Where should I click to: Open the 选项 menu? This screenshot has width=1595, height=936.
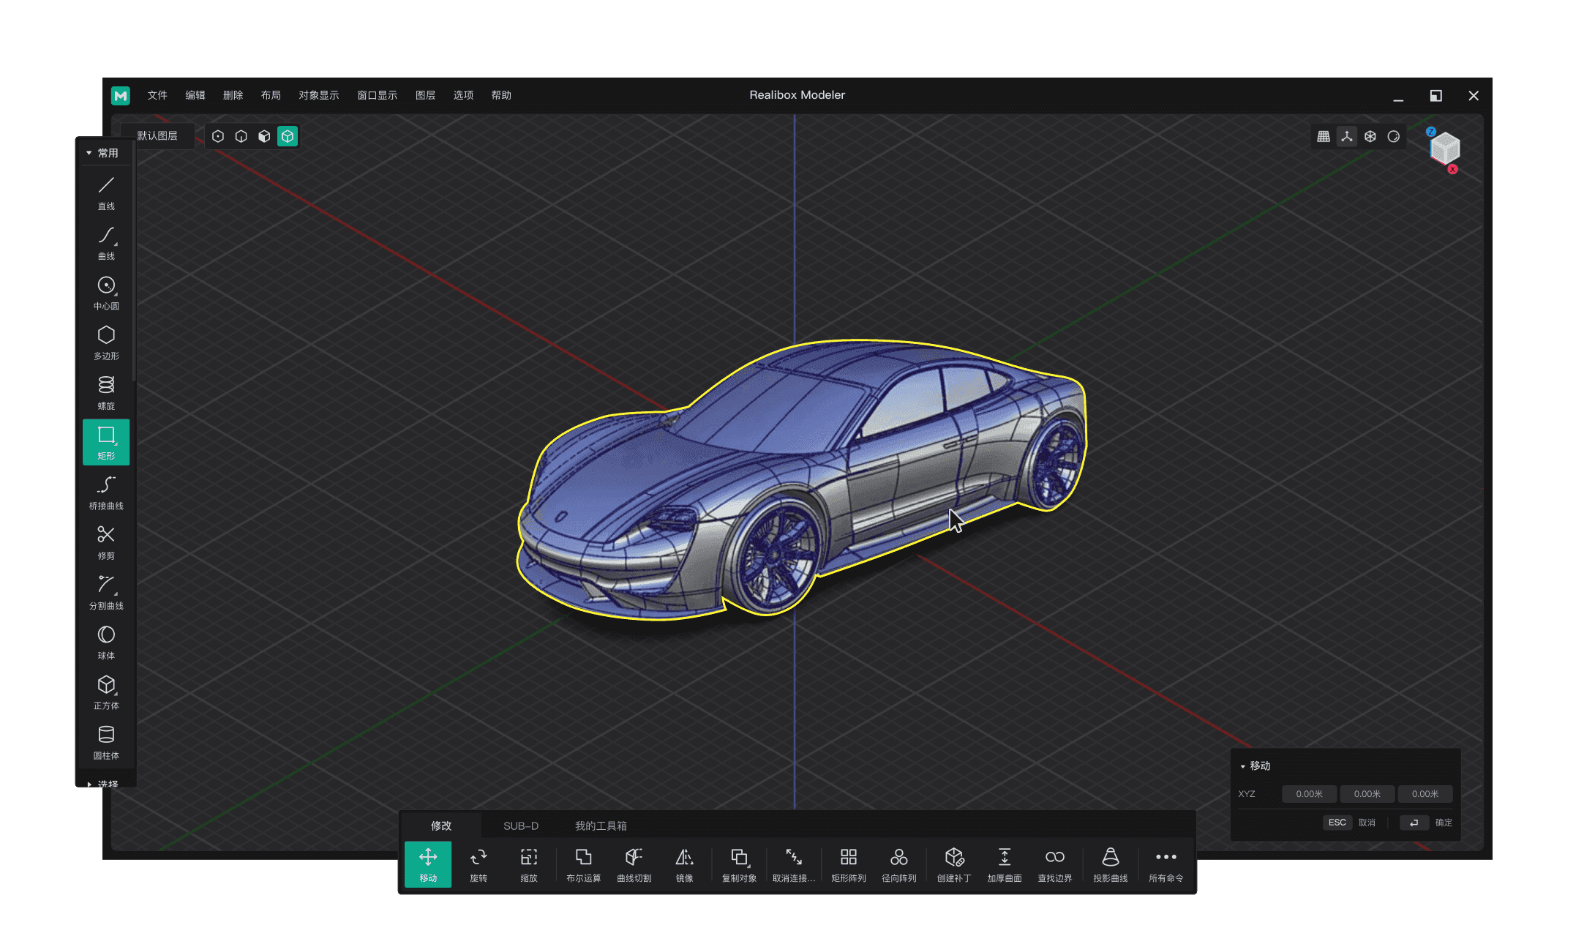(x=463, y=95)
